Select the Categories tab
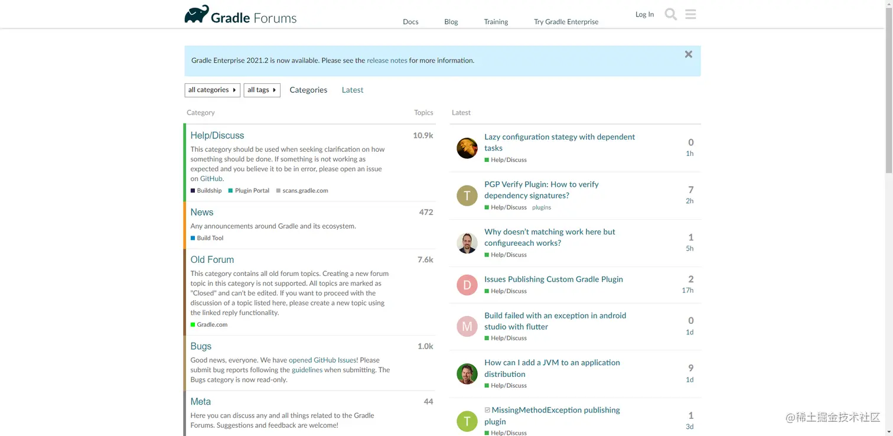Screen dimensions: 893x436 308,90
